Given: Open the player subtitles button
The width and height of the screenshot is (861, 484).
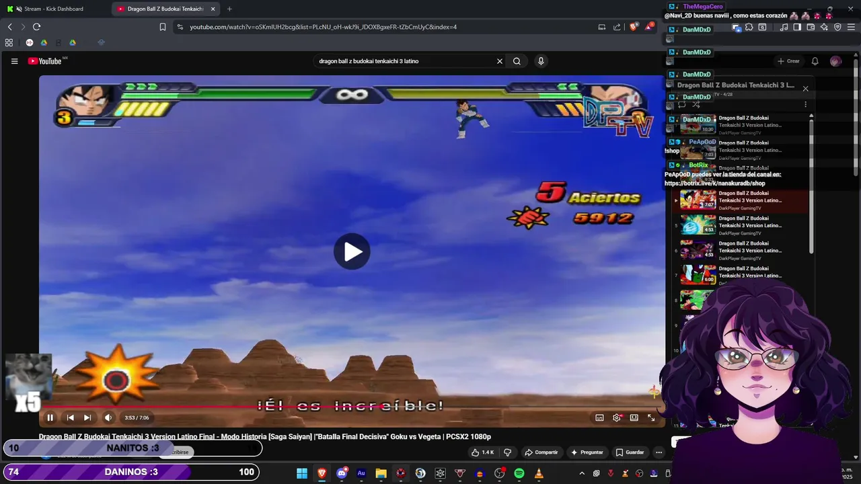Looking at the screenshot, I should click(599, 417).
